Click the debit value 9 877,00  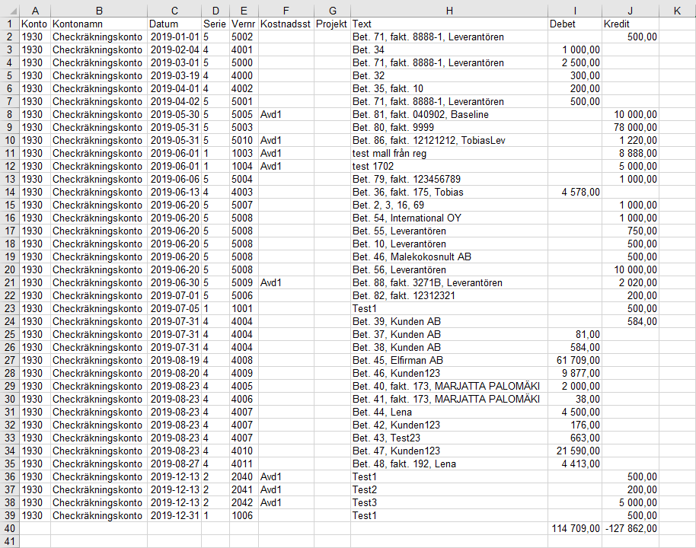[575, 373]
